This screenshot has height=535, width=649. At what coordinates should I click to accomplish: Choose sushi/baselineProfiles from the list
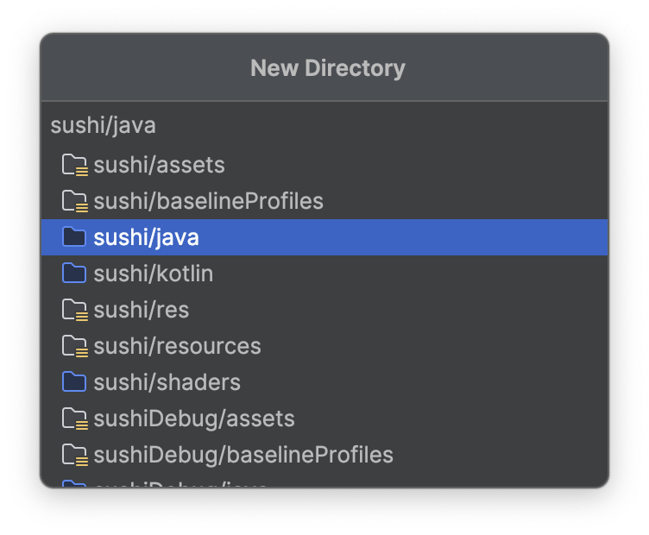pos(208,201)
